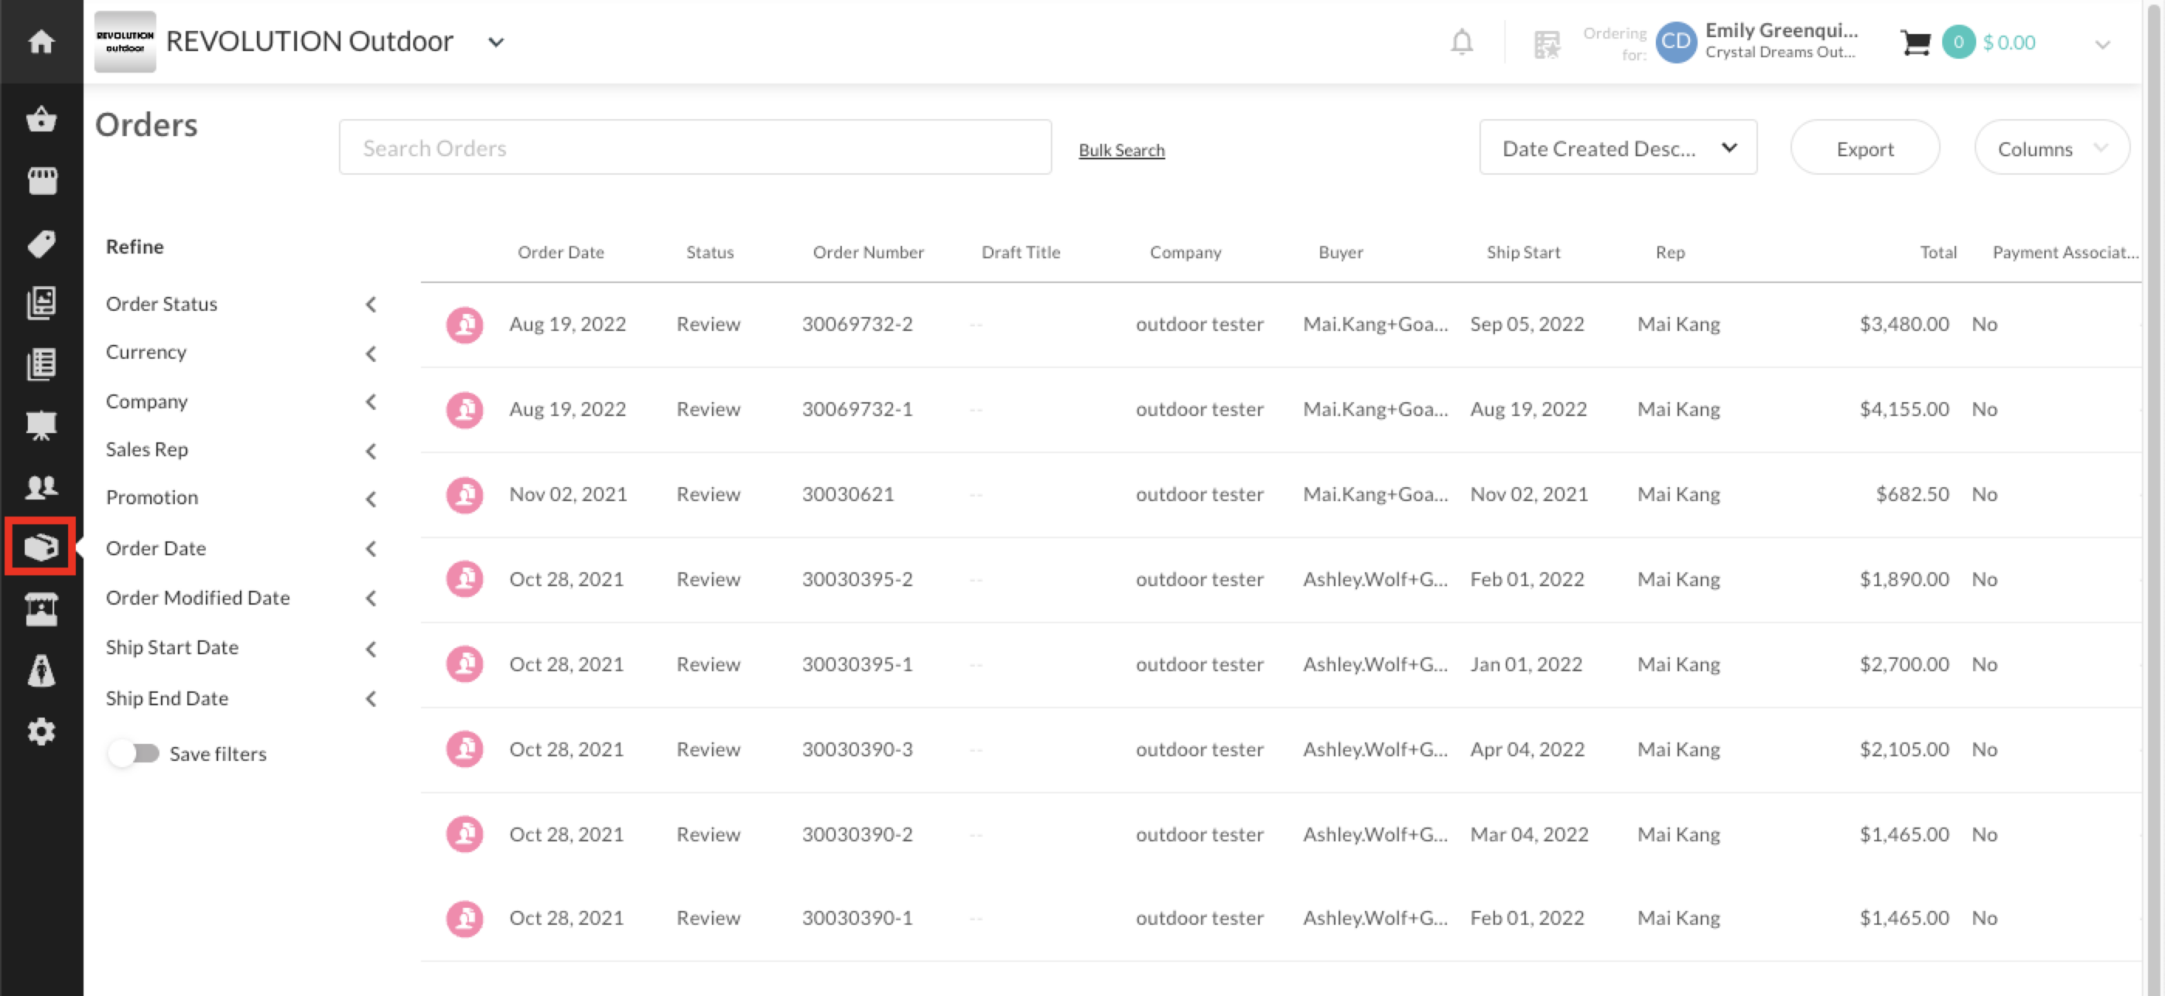Open the Home icon in the sidebar
The width and height of the screenshot is (2165, 996).
pos(39,41)
